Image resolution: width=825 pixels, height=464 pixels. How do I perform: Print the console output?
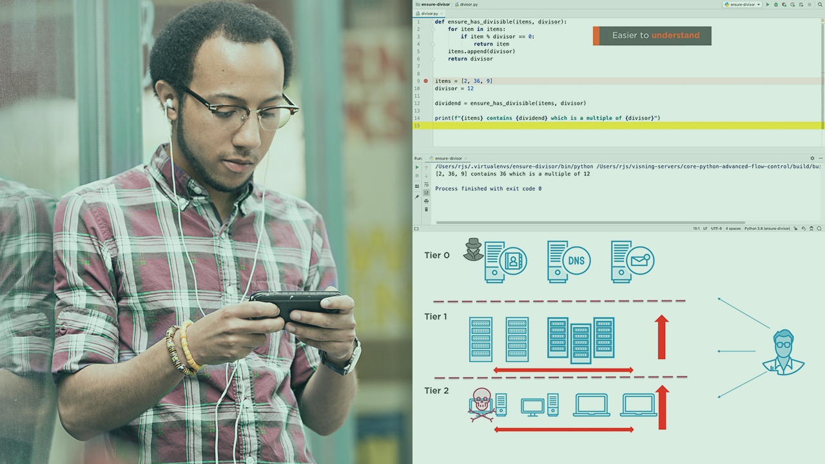(426, 201)
